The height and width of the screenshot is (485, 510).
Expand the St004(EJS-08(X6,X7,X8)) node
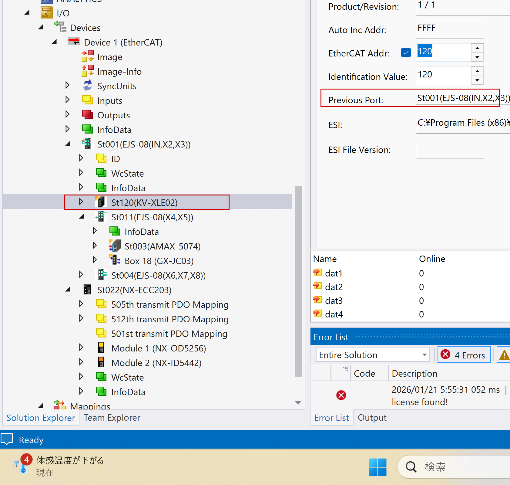pos(81,275)
